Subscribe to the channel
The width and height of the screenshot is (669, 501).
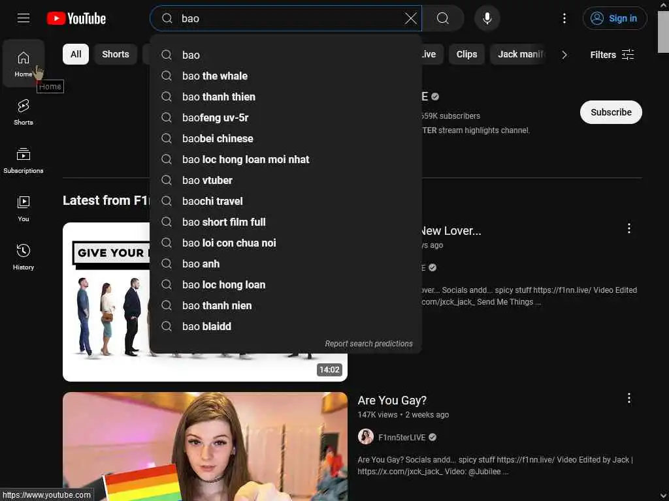611,112
